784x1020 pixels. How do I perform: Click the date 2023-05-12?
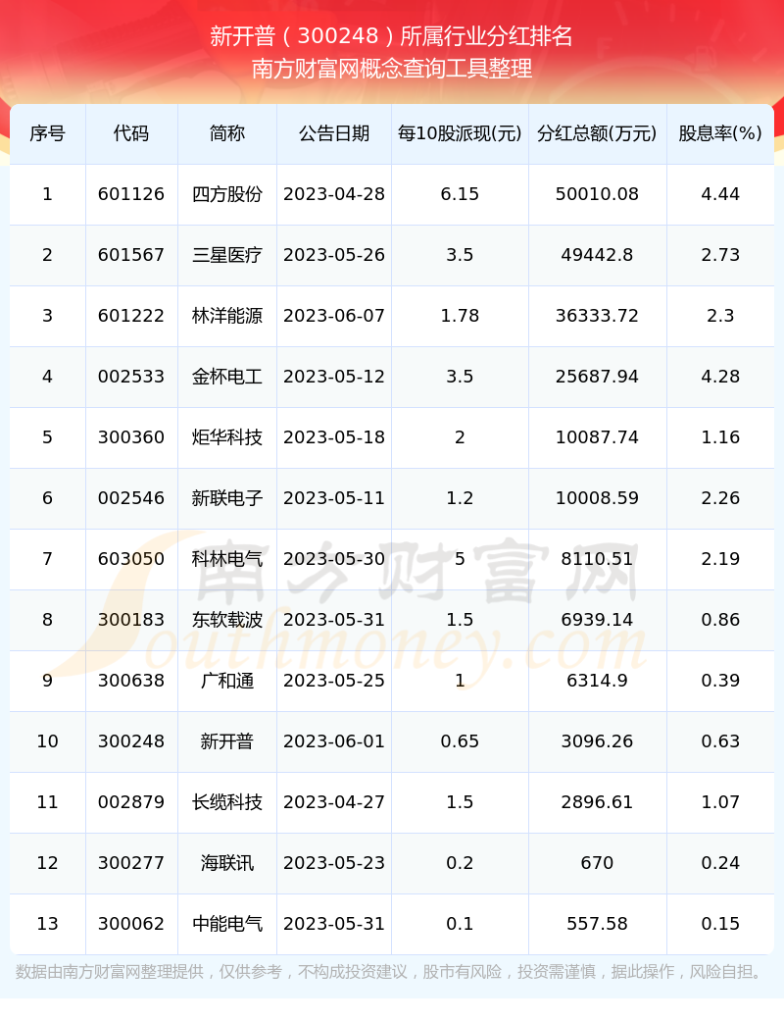tap(334, 376)
